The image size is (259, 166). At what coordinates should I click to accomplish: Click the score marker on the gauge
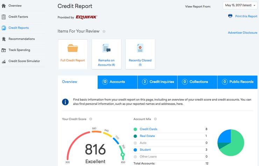(122, 155)
